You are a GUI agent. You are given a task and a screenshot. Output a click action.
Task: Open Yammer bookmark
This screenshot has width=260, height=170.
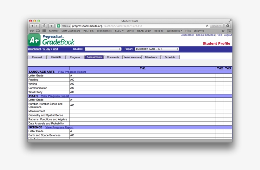click(x=53, y=31)
